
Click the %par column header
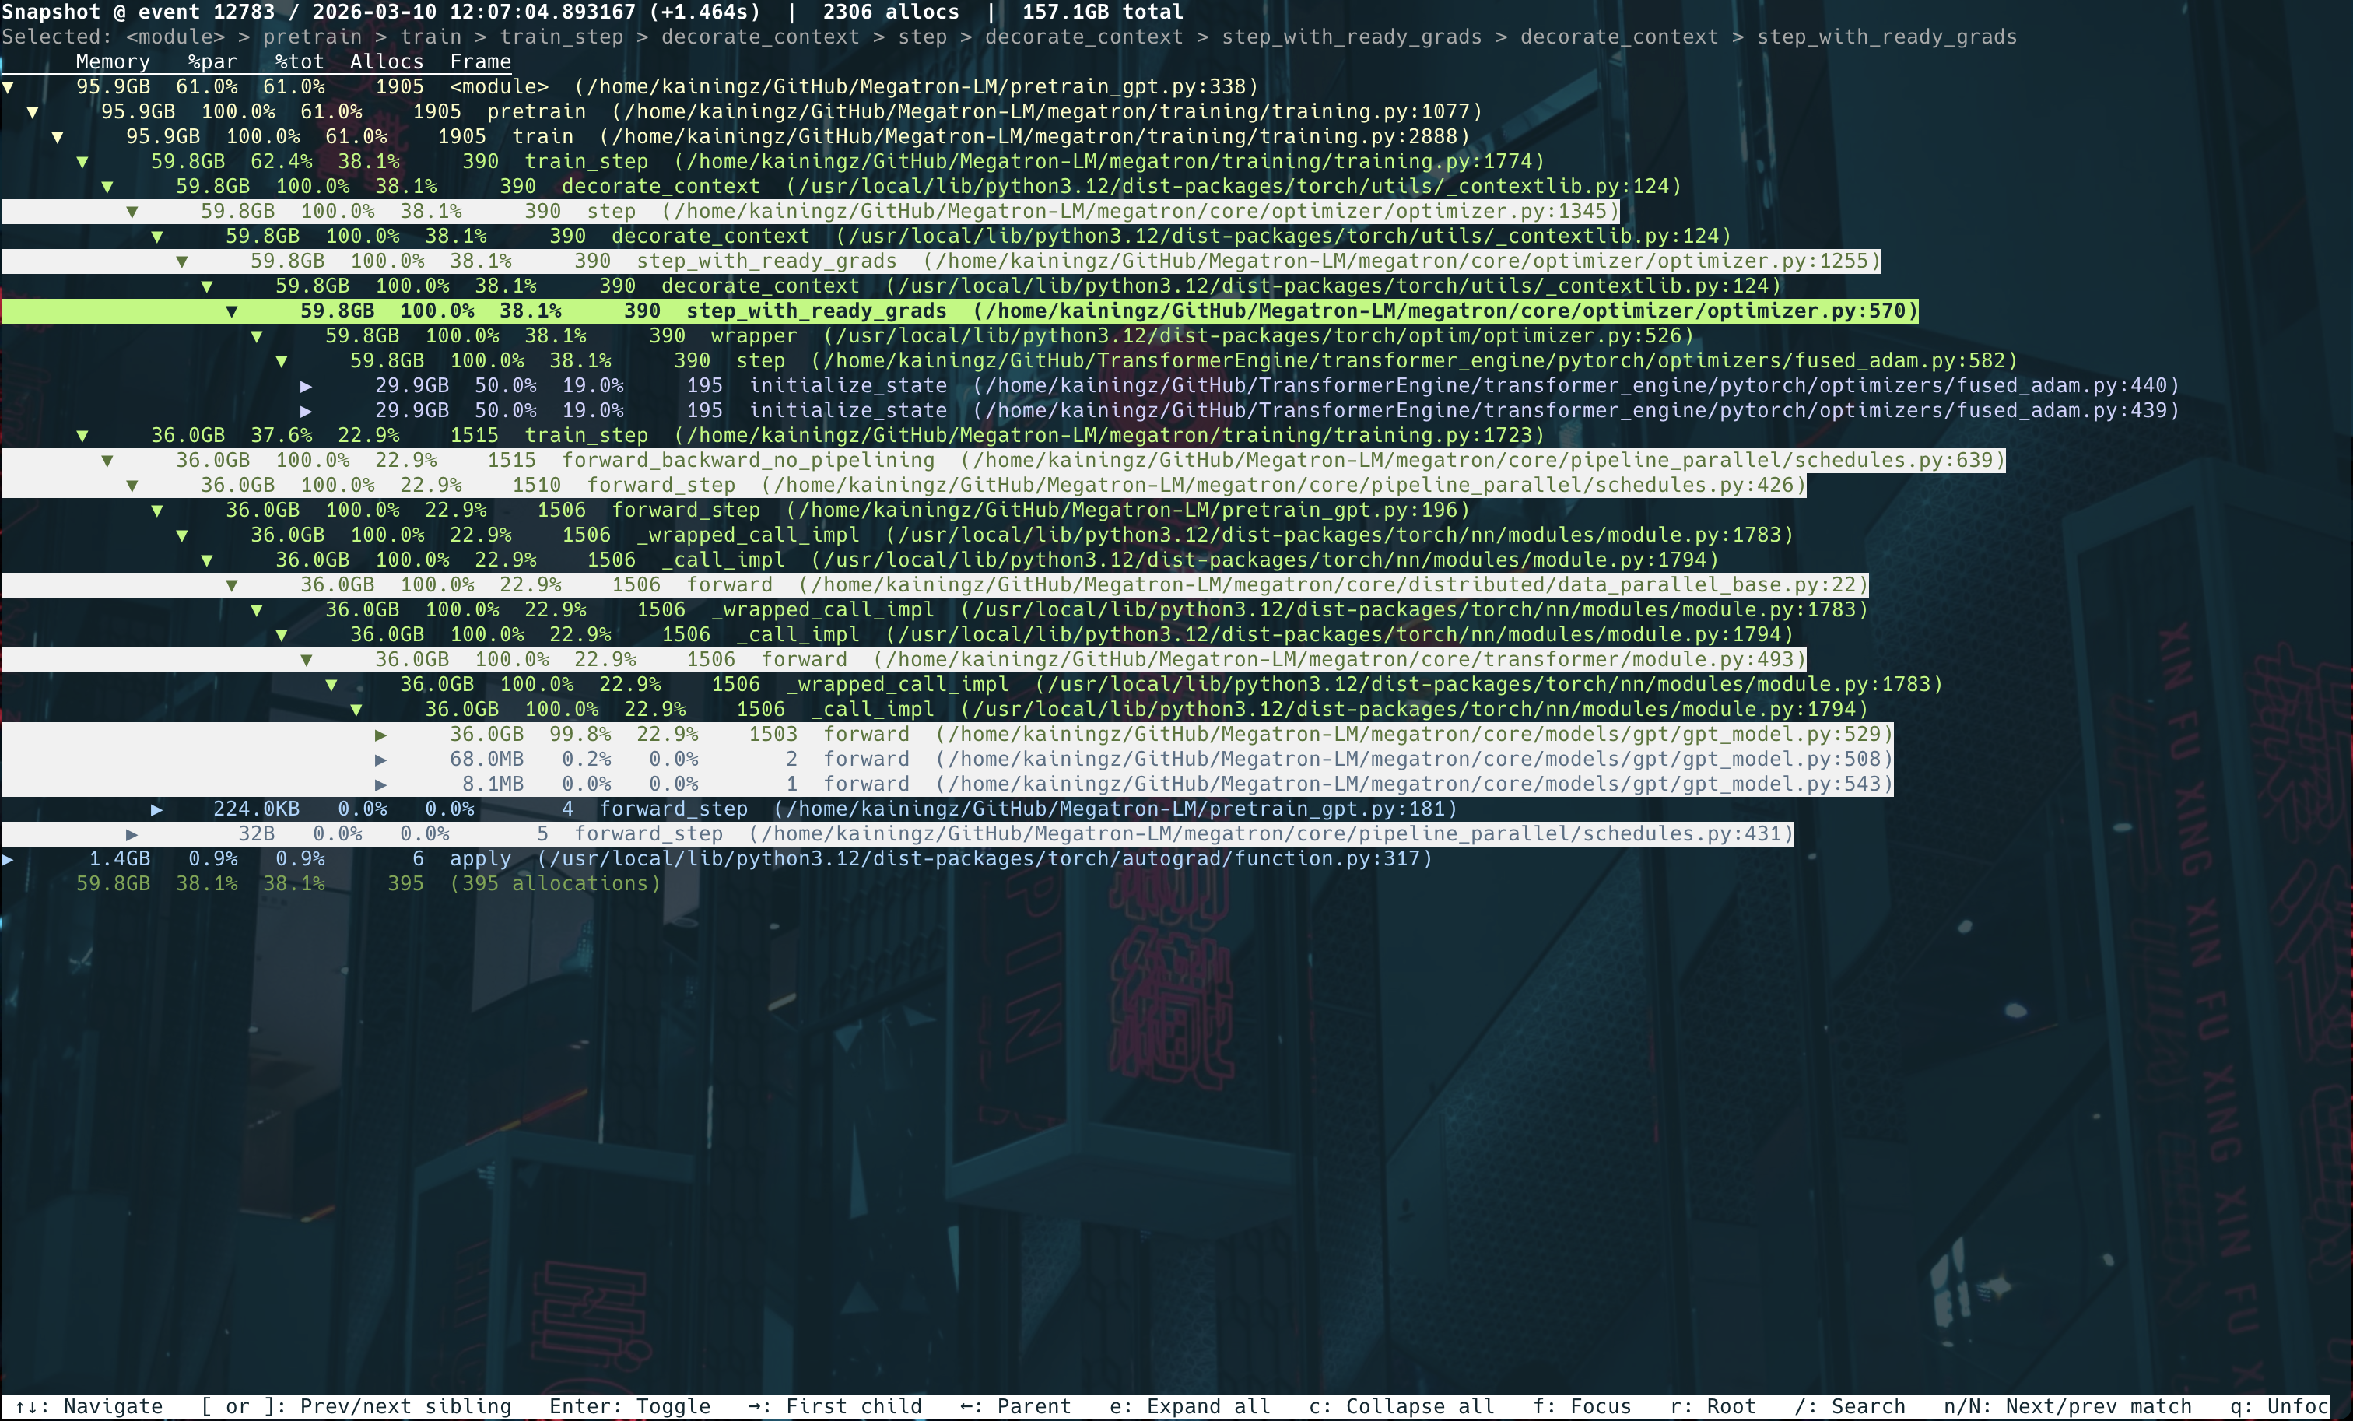(x=212, y=62)
